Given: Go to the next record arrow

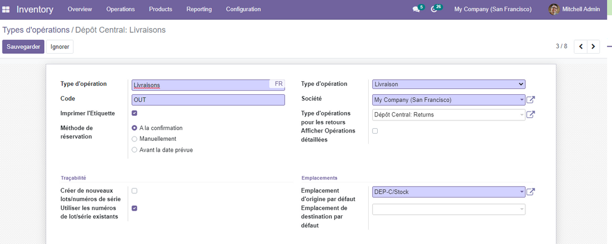Looking at the screenshot, I should coord(593,47).
